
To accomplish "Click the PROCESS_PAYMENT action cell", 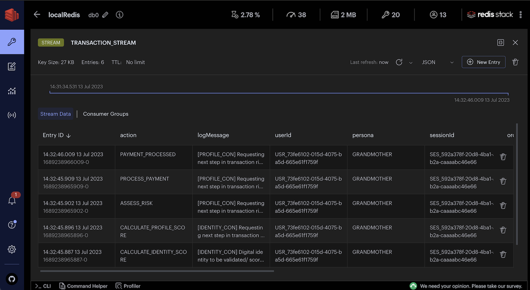I will (x=154, y=182).
